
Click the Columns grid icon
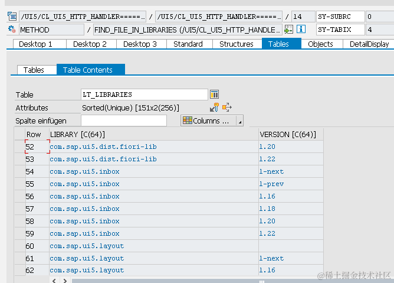tap(188, 121)
